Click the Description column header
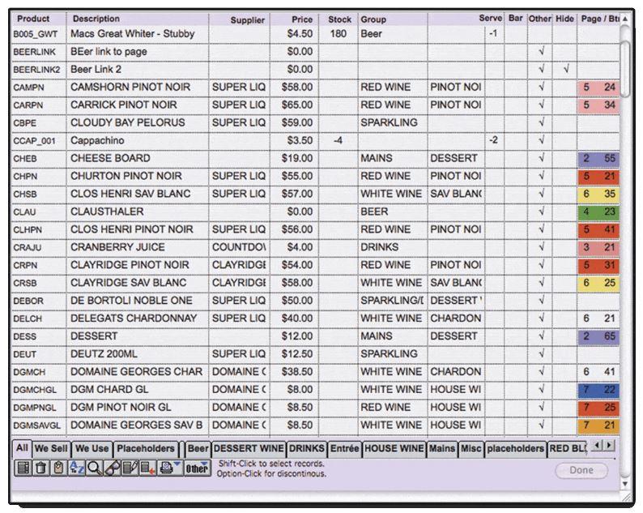Image resolution: width=643 pixels, height=513 pixels. [x=96, y=19]
